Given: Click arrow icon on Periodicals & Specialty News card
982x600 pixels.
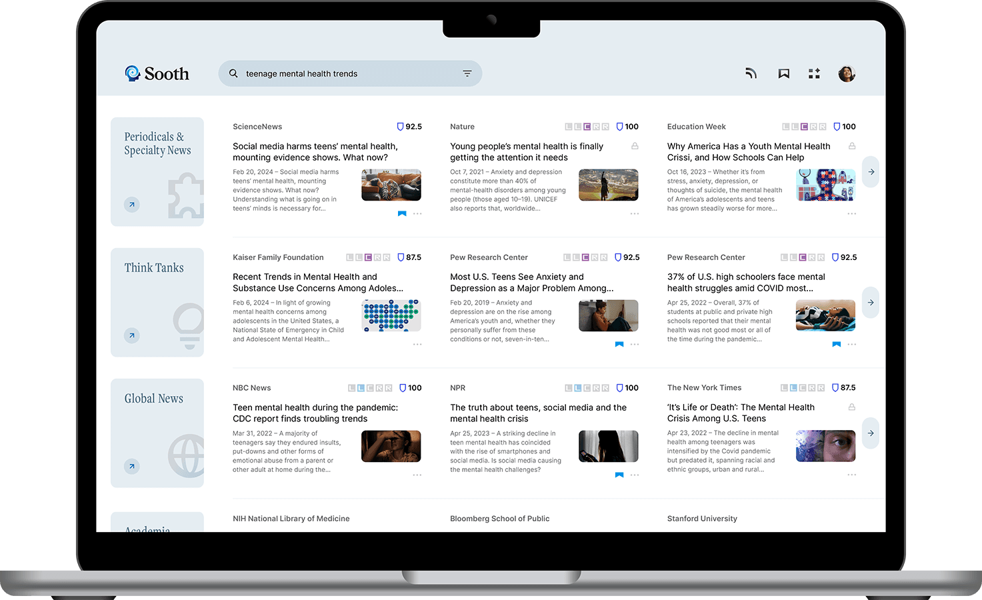Looking at the screenshot, I should tap(132, 205).
